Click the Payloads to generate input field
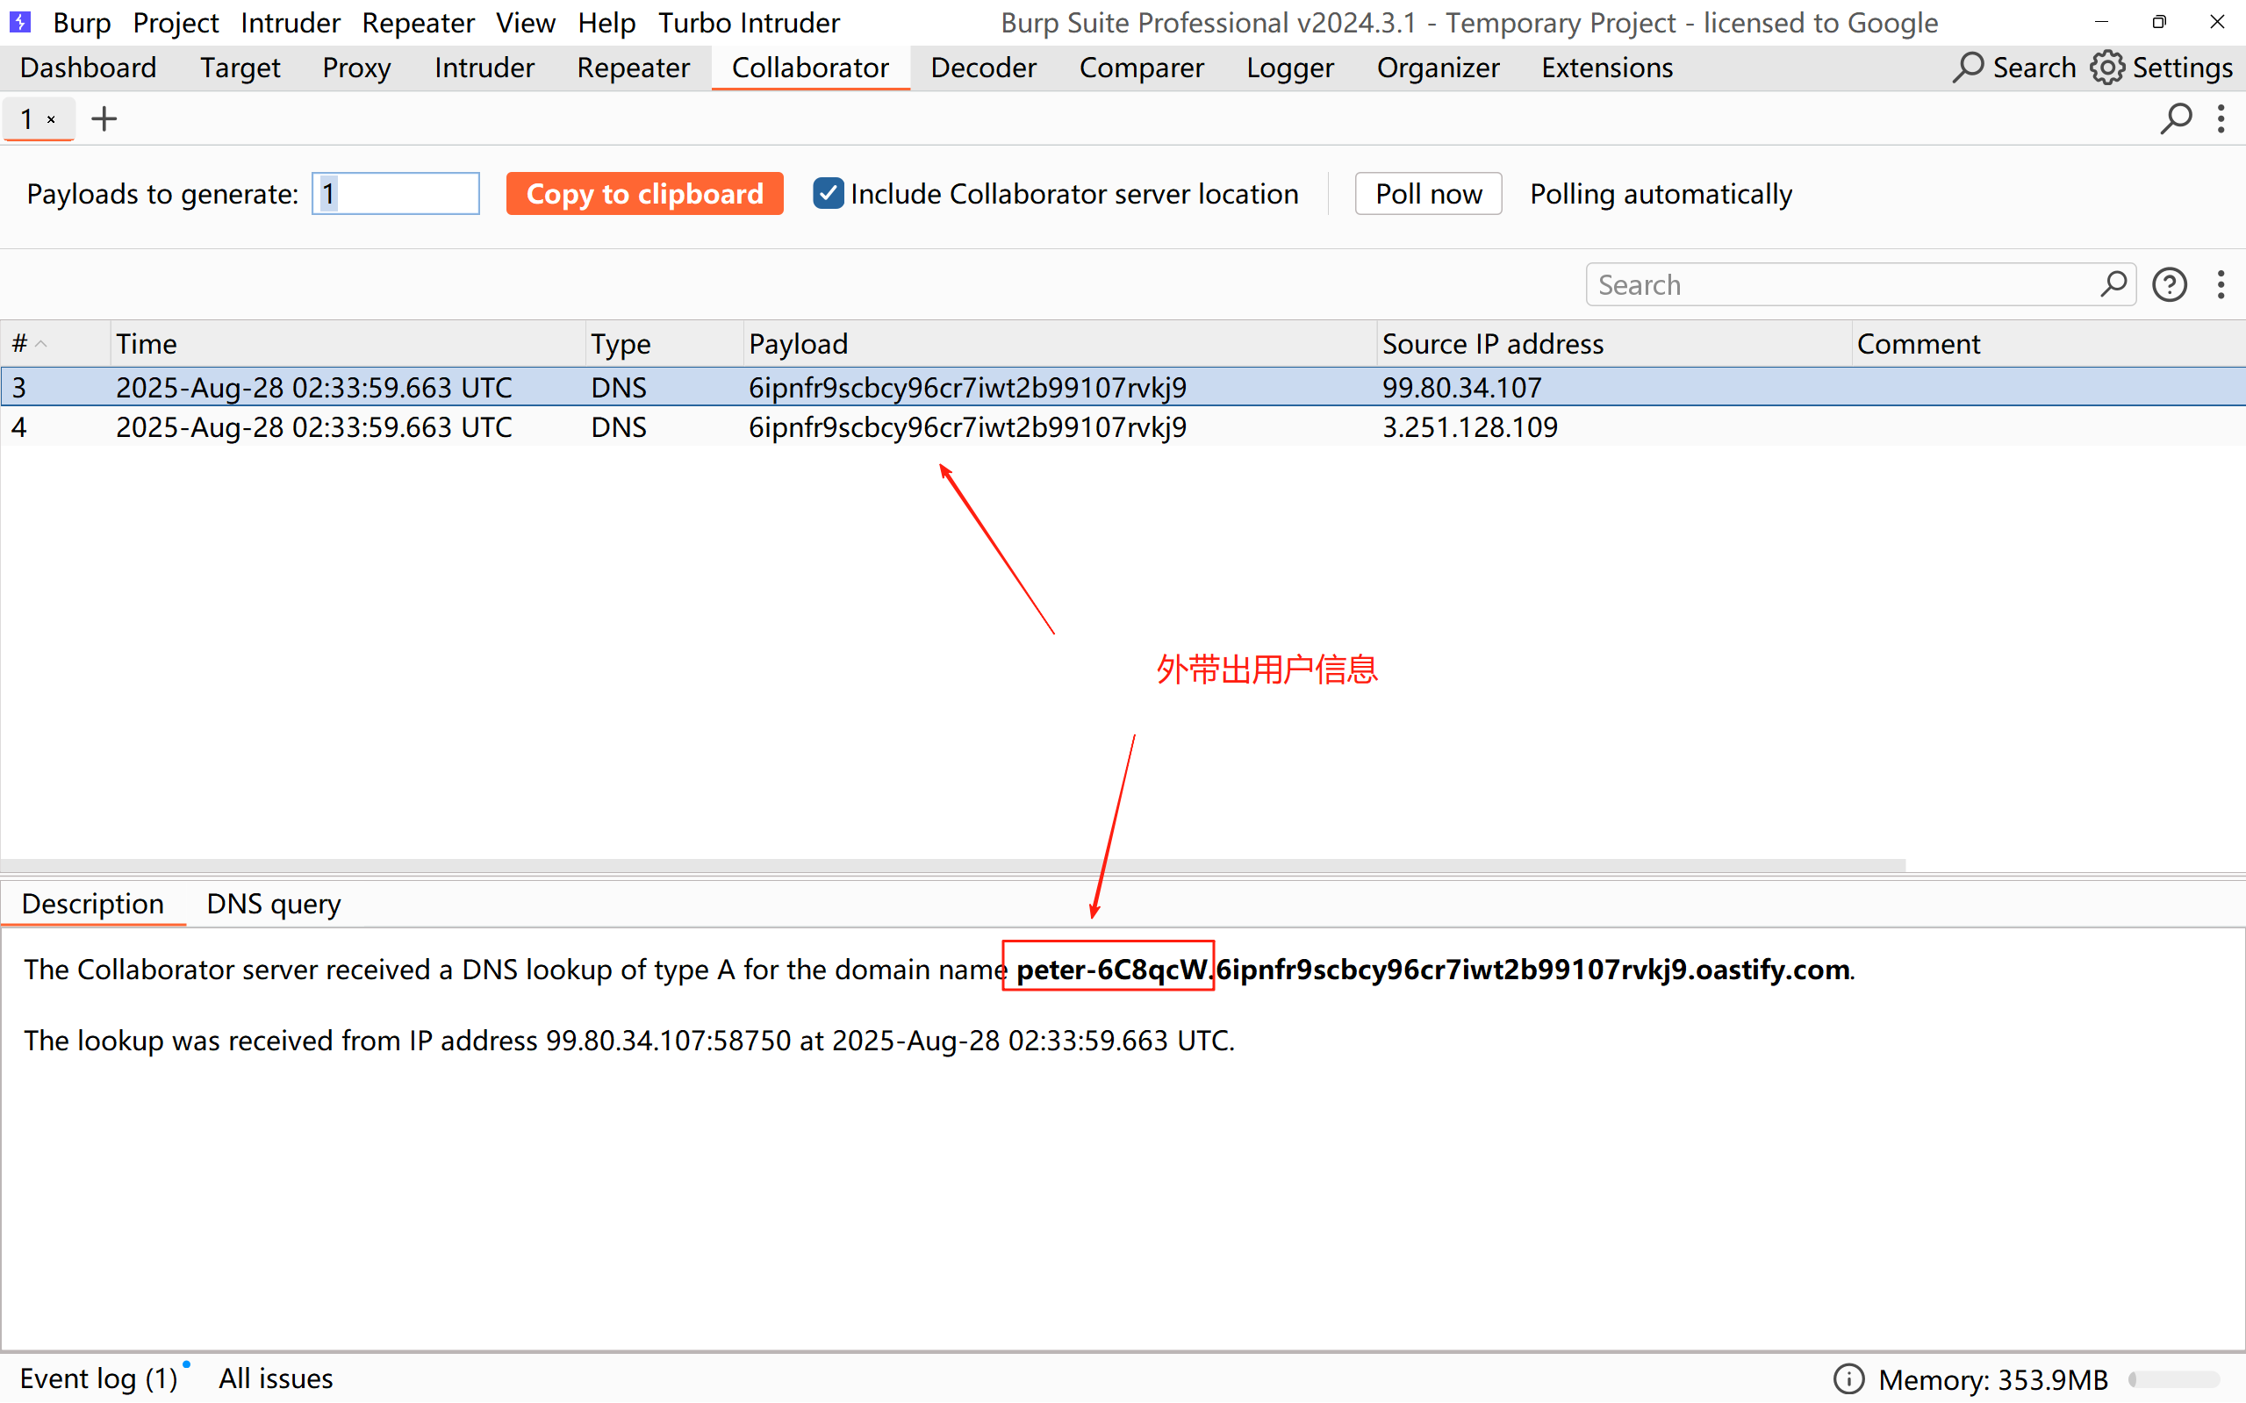2246x1403 pixels. (x=397, y=194)
